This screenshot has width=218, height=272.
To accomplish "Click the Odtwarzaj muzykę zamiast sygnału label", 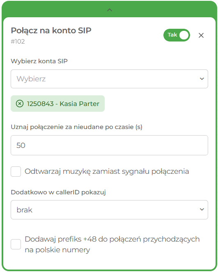I will click(107, 172).
